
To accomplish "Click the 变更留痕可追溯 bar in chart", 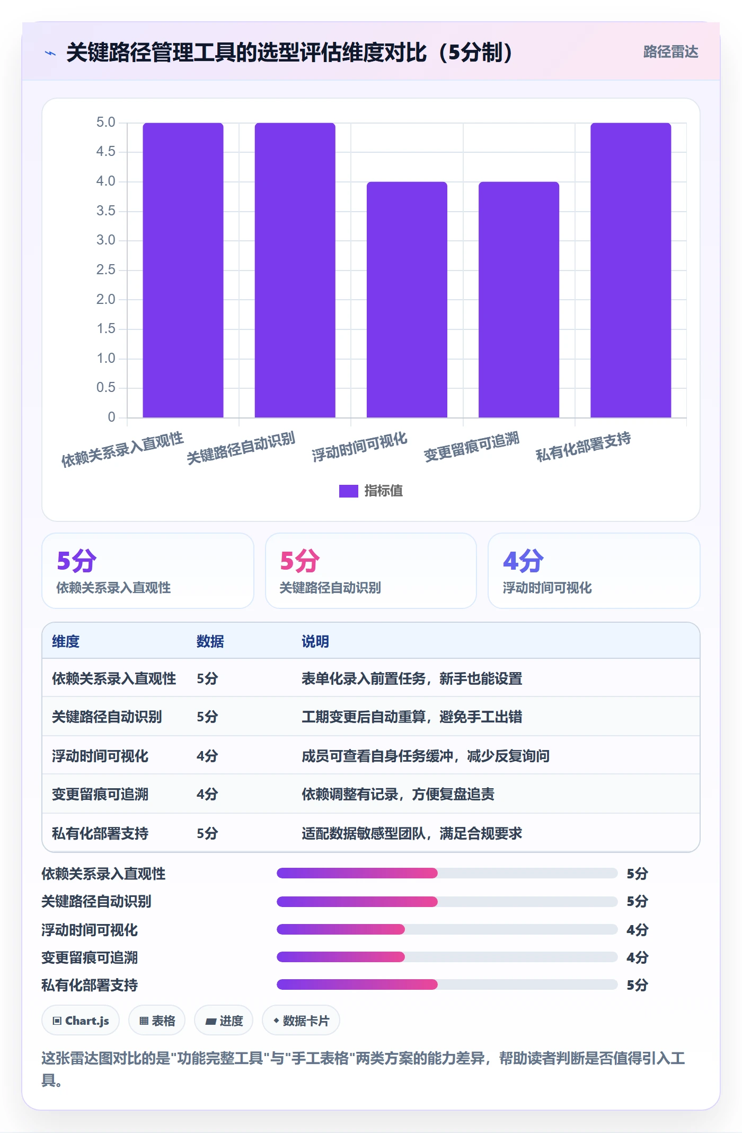I will pyautogui.click(x=519, y=300).
